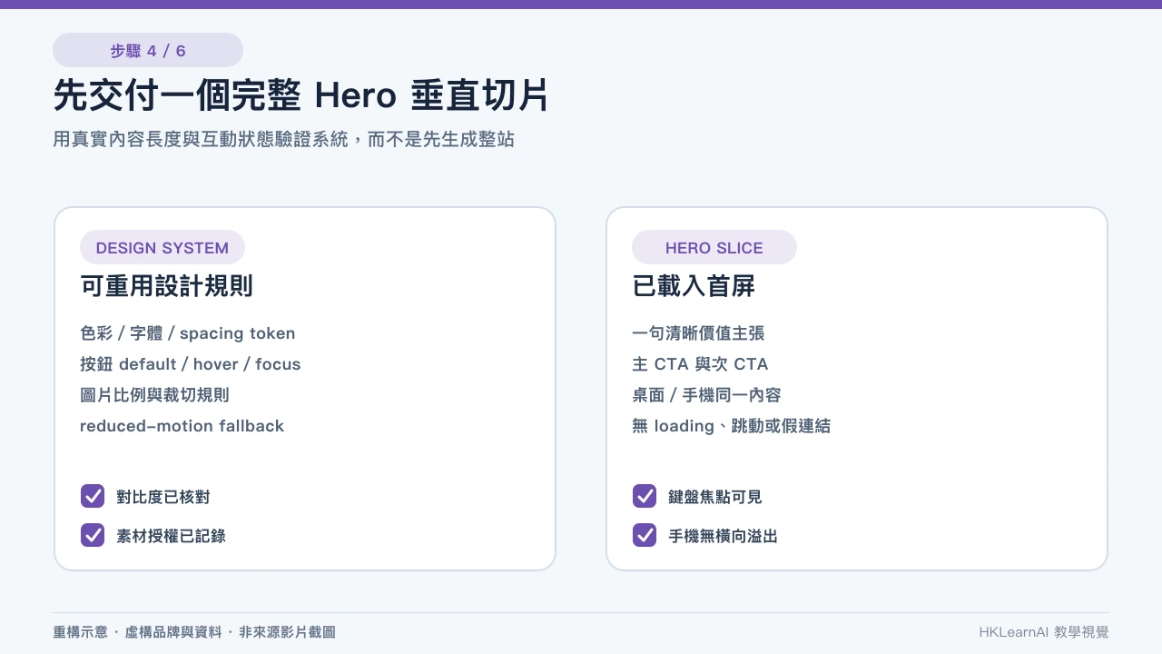Click the label 素材授權已記錄

(x=171, y=536)
